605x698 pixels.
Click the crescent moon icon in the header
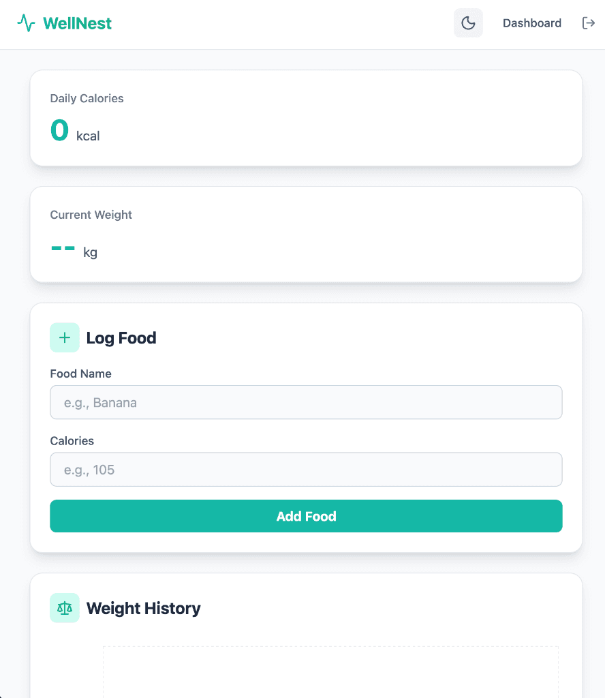coord(468,22)
